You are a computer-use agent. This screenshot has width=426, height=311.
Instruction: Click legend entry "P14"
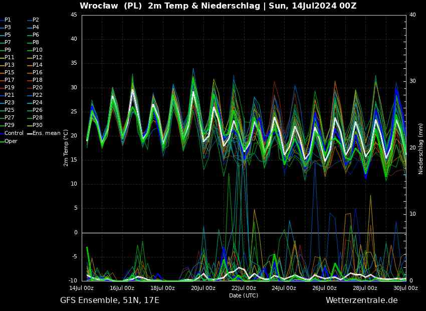coord(38,65)
